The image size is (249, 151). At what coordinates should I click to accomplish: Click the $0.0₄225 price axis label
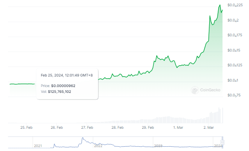point(235,5)
